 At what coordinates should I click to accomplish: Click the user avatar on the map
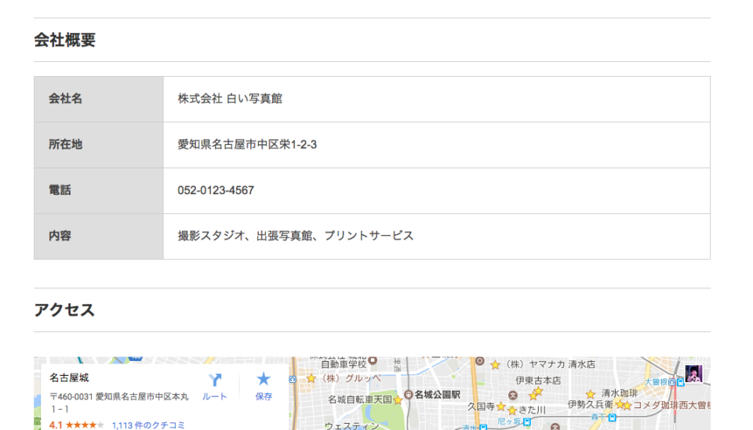(693, 374)
